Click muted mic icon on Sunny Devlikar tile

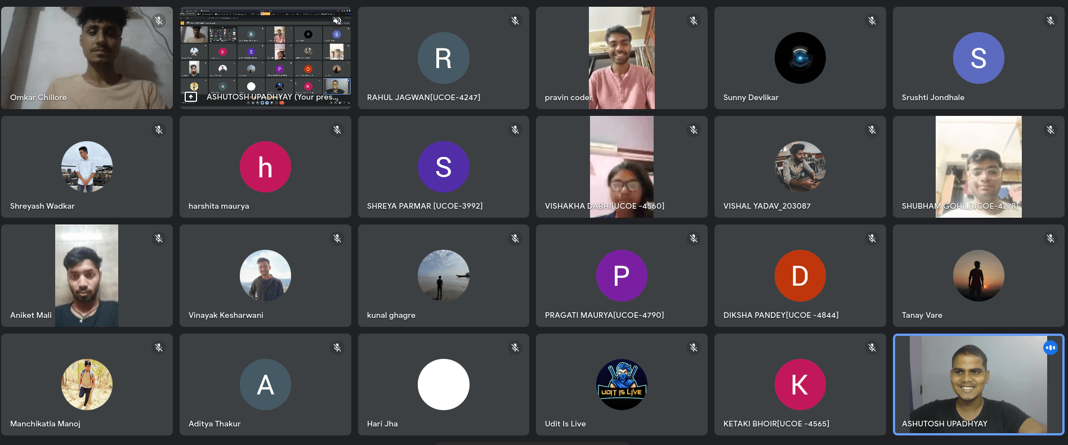tap(872, 21)
